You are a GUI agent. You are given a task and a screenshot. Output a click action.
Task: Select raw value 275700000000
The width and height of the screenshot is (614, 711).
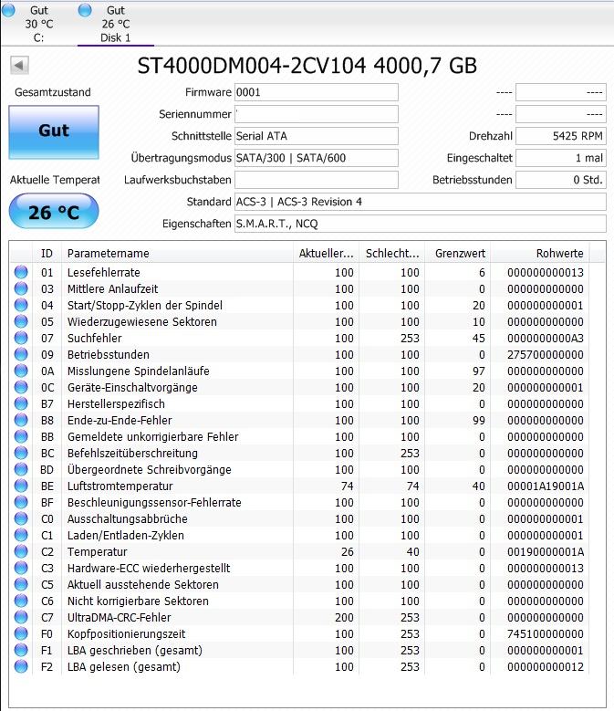(x=546, y=355)
